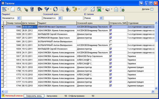Click the paperclip attachment icon
This screenshot has width=159, height=99.
[x=85, y=9]
